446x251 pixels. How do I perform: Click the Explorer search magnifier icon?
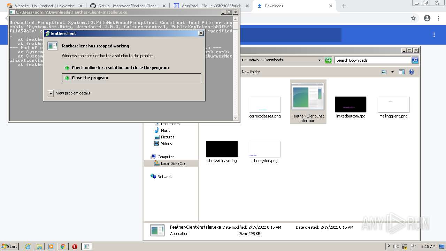coord(415,60)
